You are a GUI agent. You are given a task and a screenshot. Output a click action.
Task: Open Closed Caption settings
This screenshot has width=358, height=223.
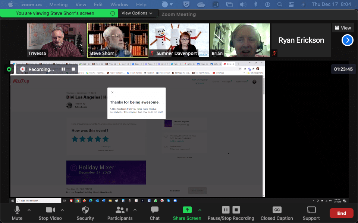(277, 210)
